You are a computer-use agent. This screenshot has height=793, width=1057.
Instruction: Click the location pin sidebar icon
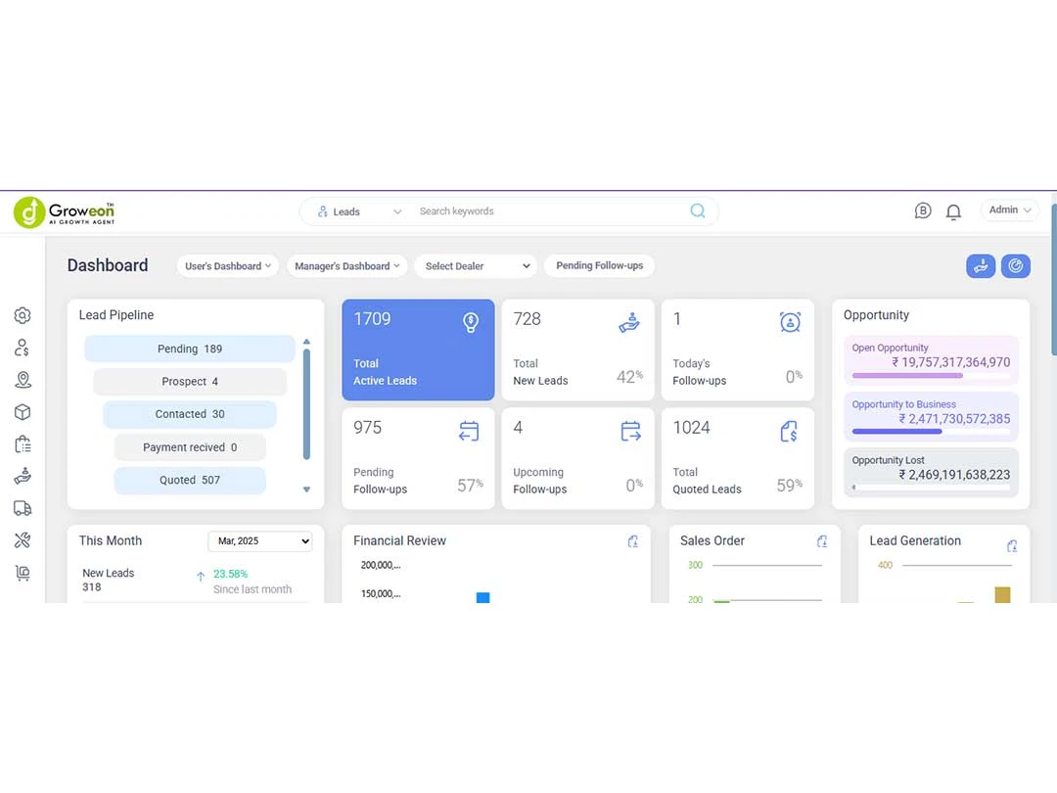tap(23, 380)
